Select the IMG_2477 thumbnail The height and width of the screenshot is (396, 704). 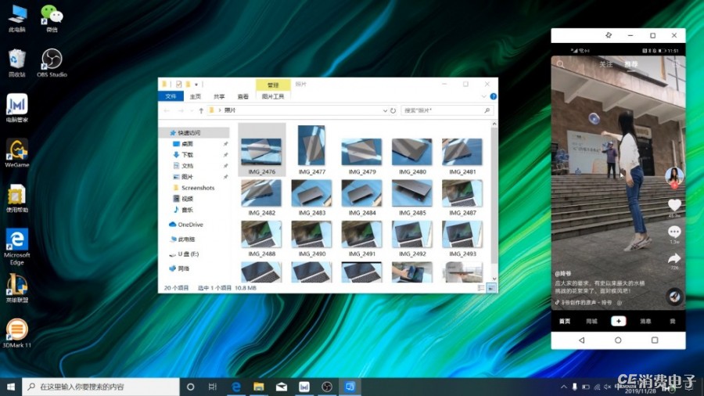click(x=311, y=150)
